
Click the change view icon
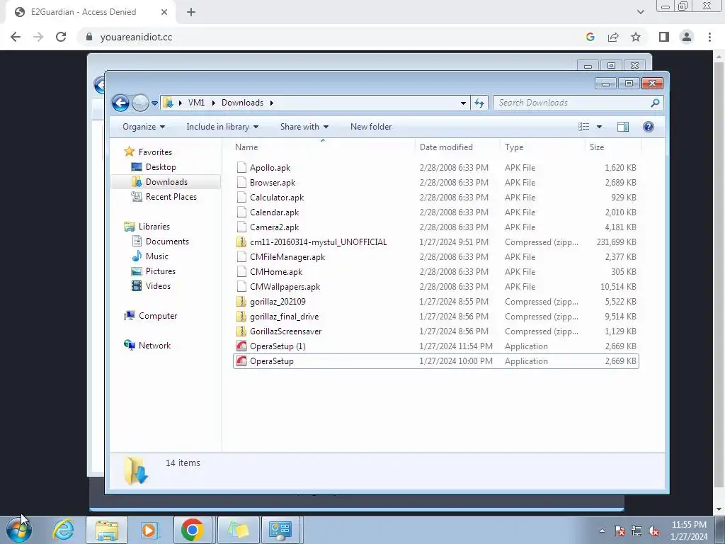coord(584,127)
